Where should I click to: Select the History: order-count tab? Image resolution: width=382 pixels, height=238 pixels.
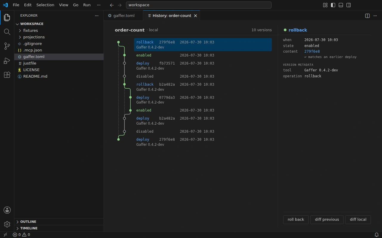click(x=172, y=16)
